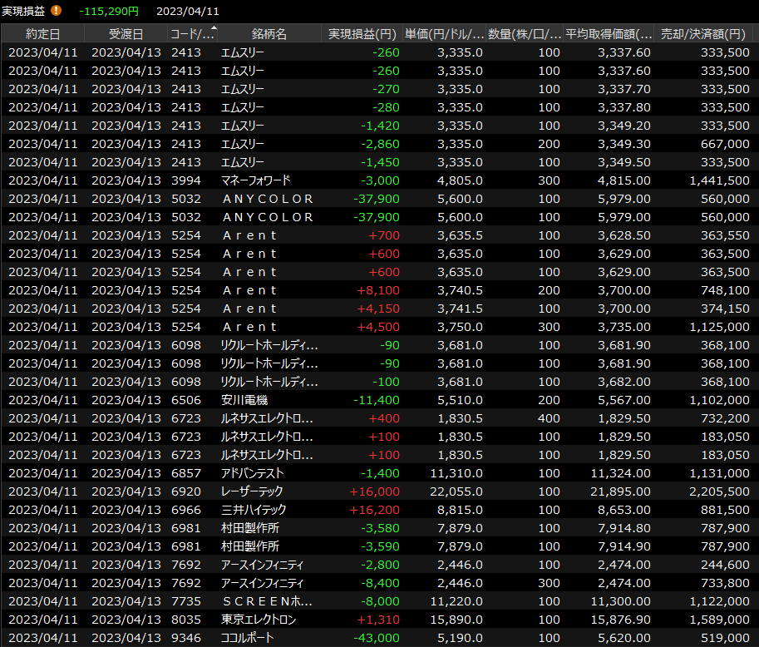Click the 2023/04/11 date next to the total
The width and height of the screenshot is (759, 647).
click(188, 12)
